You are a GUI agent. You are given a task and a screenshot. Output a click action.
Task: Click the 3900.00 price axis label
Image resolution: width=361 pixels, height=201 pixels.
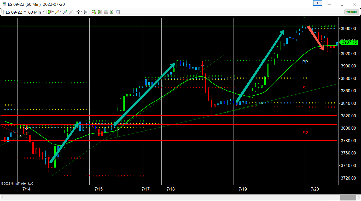349,66
